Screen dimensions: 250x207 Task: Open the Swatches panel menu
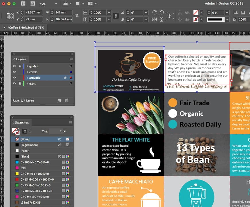tap(70, 122)
